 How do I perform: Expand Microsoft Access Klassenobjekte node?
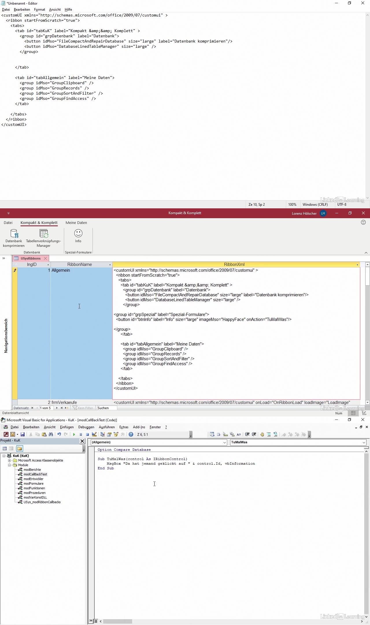click(x=10, y=460)
